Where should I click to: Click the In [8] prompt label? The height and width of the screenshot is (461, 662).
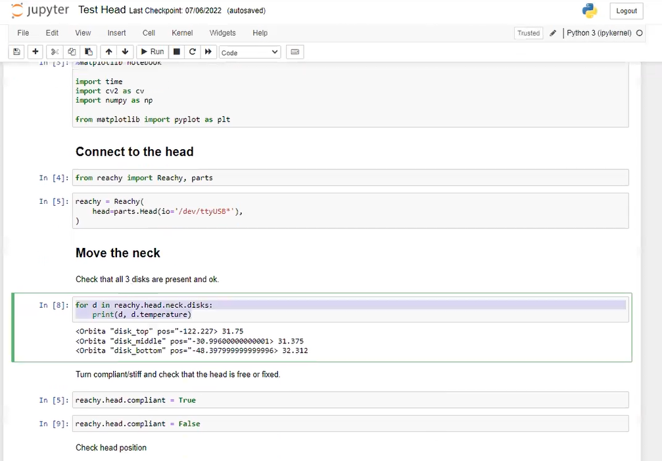pyautogui.click(x=54, y=304)
